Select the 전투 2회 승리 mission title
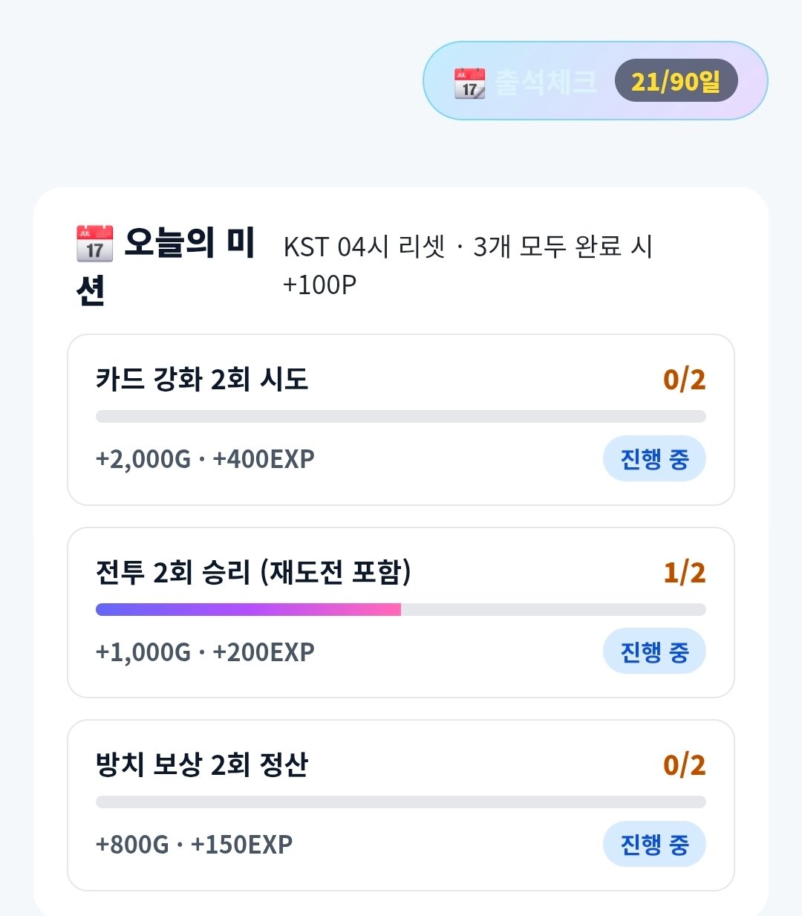Screen dimensions: 802x916 (x=253, y=572)
